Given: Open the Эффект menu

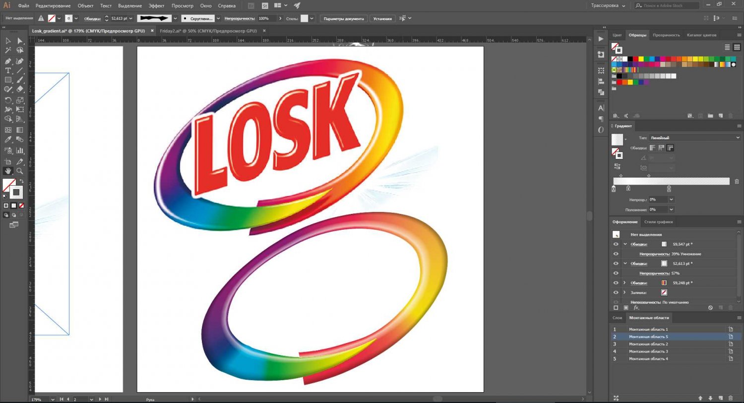Looking at the screenshot, I should pyautogui.click(x=156, y=6).
